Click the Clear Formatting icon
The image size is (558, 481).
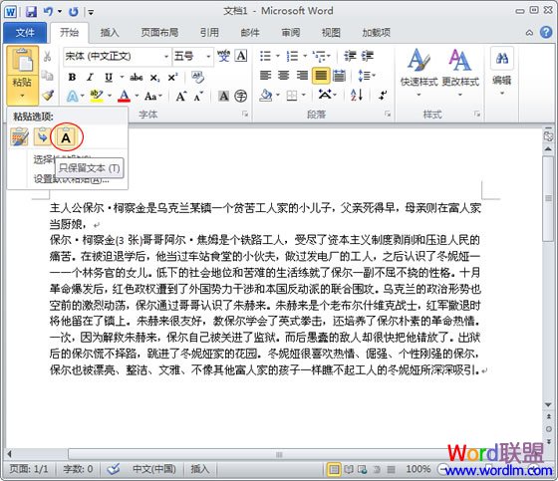point(197,77)
